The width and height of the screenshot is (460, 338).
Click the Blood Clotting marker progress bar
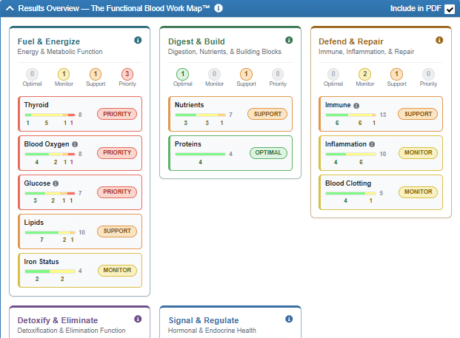coord(351,193)
